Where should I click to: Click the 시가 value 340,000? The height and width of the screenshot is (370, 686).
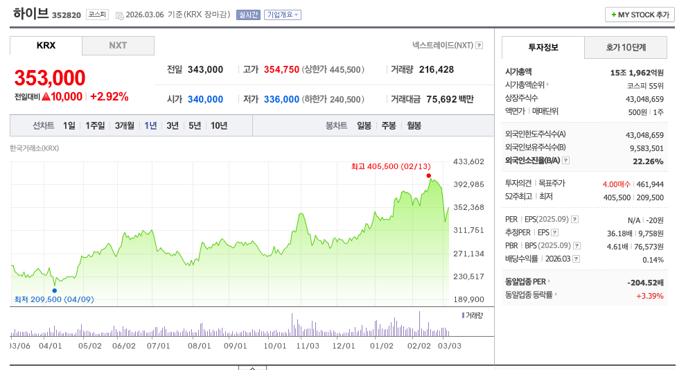205,99
